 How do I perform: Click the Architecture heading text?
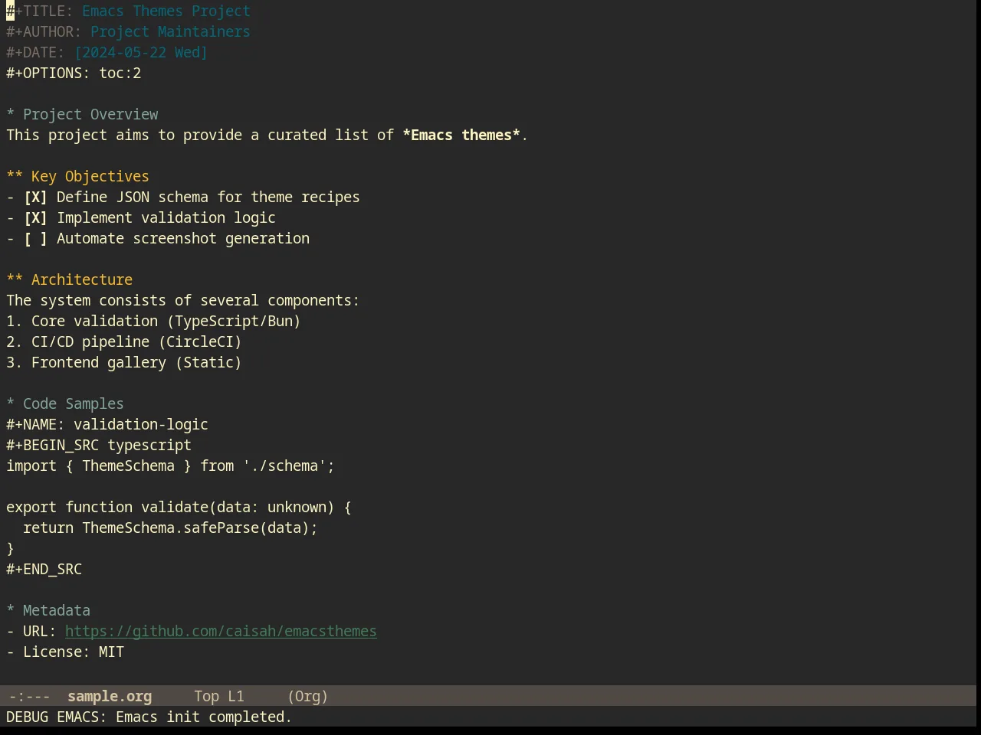(82, 280)
